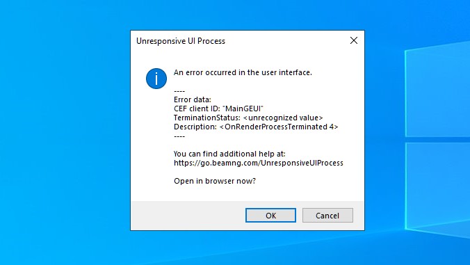Click the 'Description:' label
Image resolution: width=470 pixels, height=265 pixels.
195,127
